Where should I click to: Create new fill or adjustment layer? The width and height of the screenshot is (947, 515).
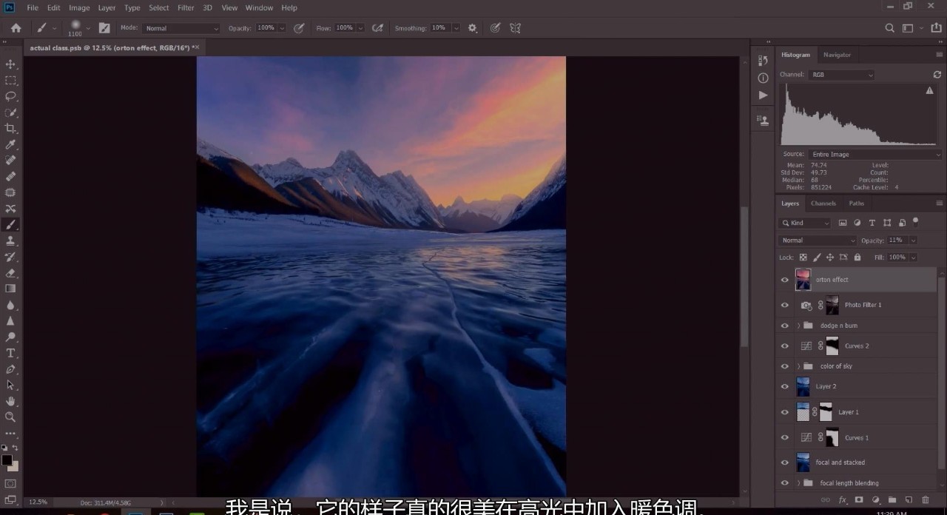pyautogui.click(x=875, y=500)
